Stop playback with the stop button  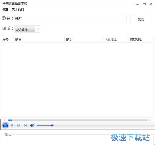pyautogui.click(x=12, y=125)
